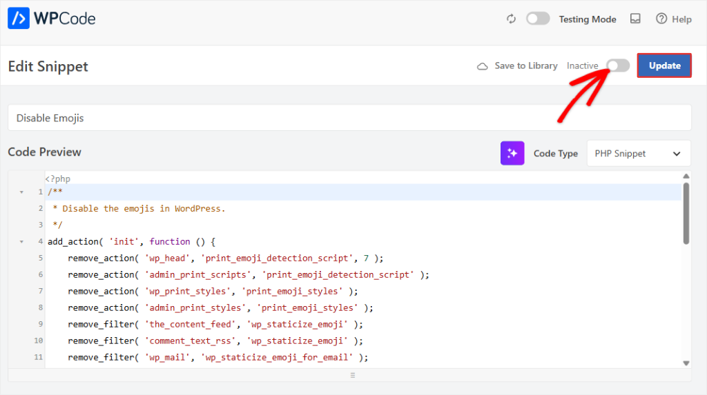The width and height of the screenshot is (707, 395).
Task: Toggle the Testing Mode switch
Action: point(537,19)
